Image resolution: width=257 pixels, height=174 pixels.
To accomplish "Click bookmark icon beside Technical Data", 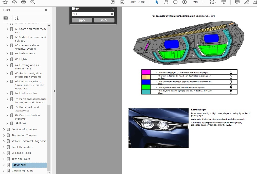I will [x=8, y=159].
